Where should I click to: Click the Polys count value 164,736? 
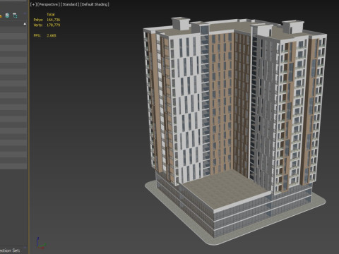coord(53,20)
